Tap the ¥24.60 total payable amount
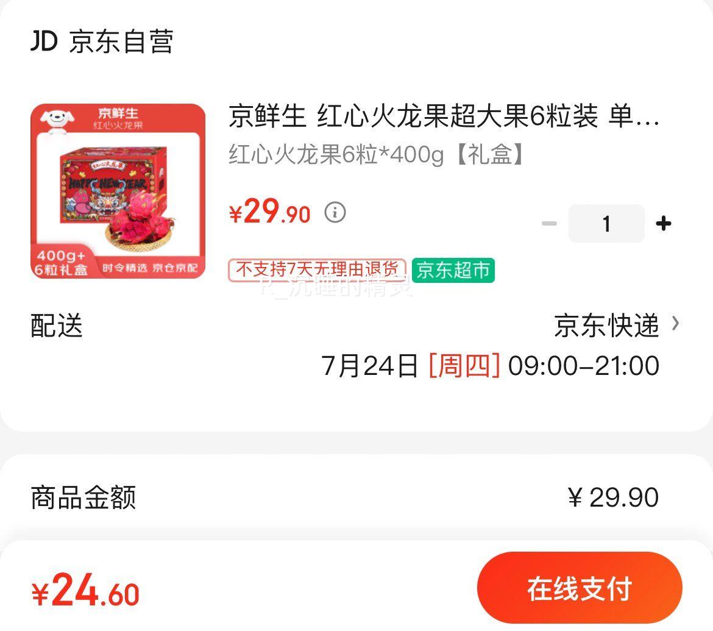 pyautogui.click(x=85, y=591)
